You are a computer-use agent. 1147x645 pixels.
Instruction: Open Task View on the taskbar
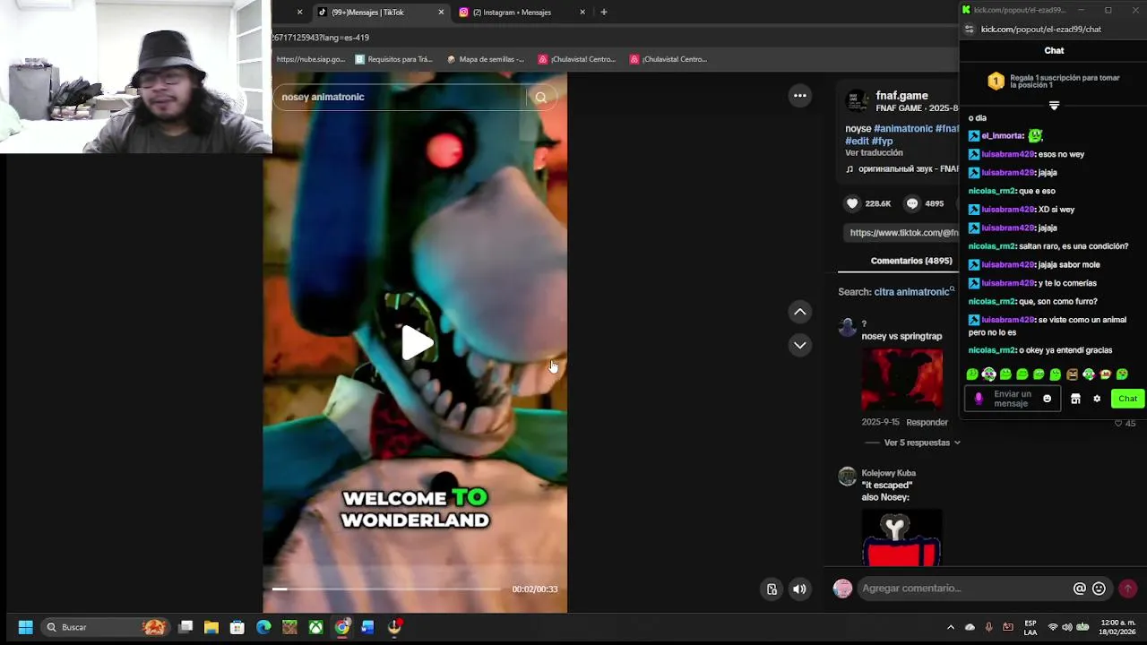(x=185, y=627)
